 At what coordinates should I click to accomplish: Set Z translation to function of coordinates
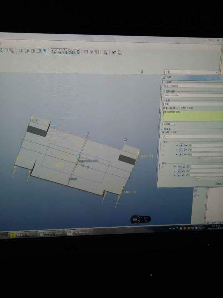click(x=190, y=155)
